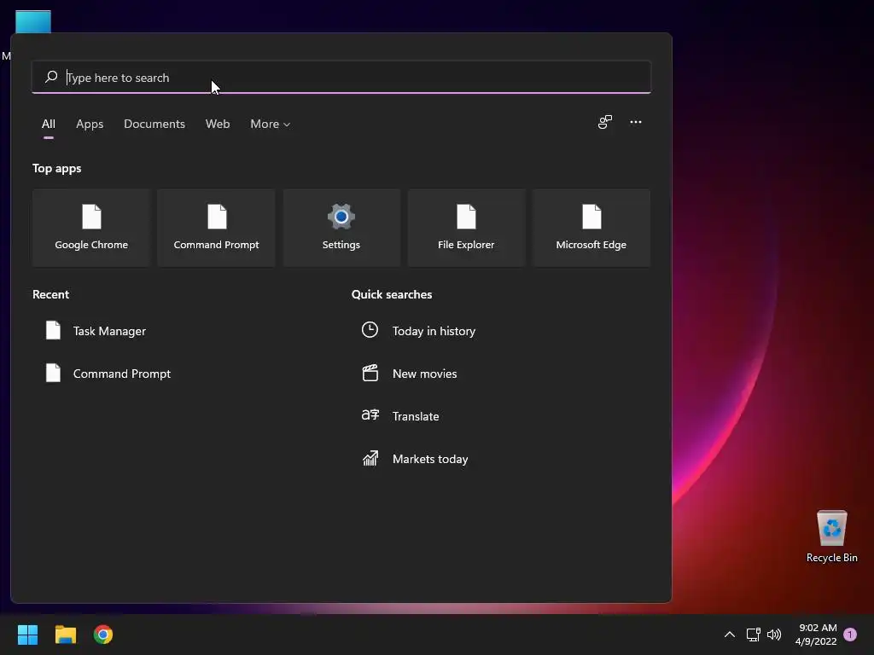874x655 pixels.
Task: Open the notification badge in taskbar
Action: click(x=850, y=634)
